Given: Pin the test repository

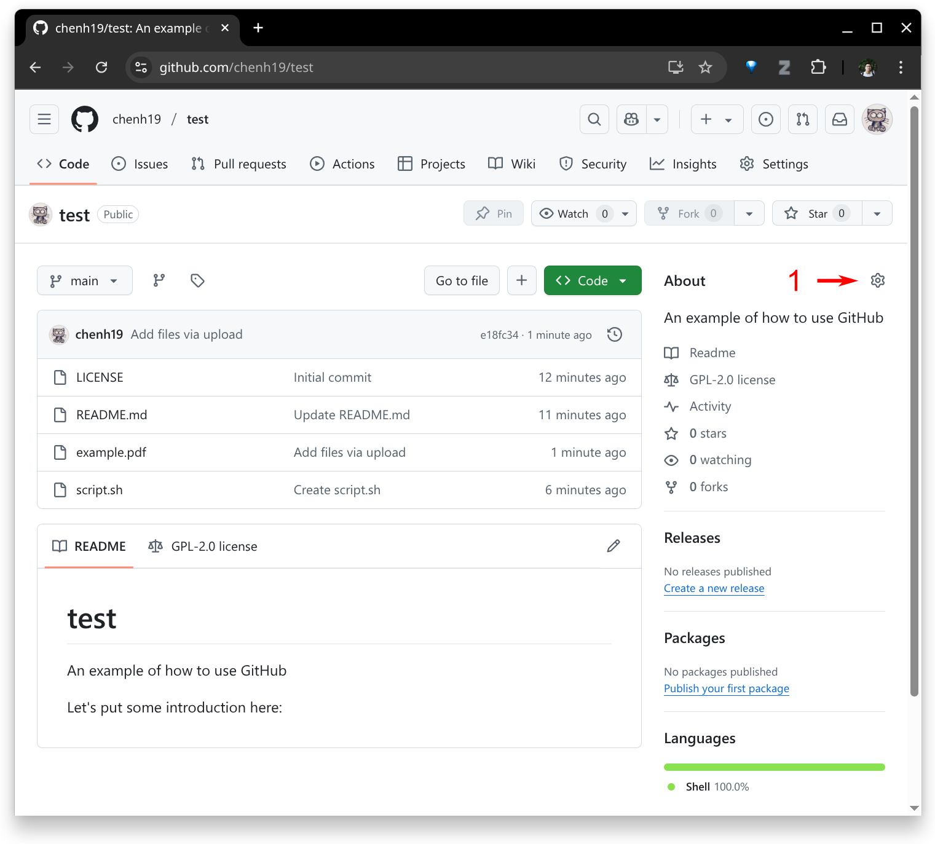Looking at the screenshot, I should tap(494, 213).
